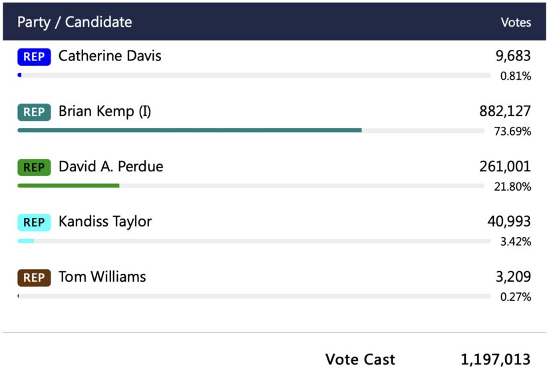Screen dimensions: 549x372
Task: Click the cyan REP badge beside Kandiss Taylor
Action: click(34, 223)
